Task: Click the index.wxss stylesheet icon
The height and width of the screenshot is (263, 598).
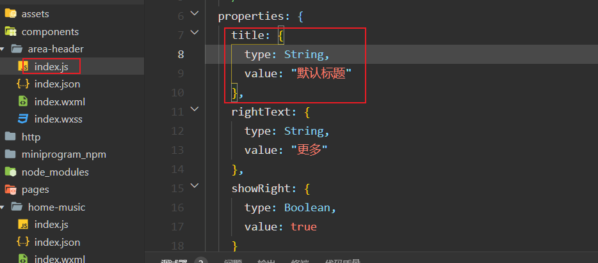Action: pyautogui.click(x=23, y=119)
